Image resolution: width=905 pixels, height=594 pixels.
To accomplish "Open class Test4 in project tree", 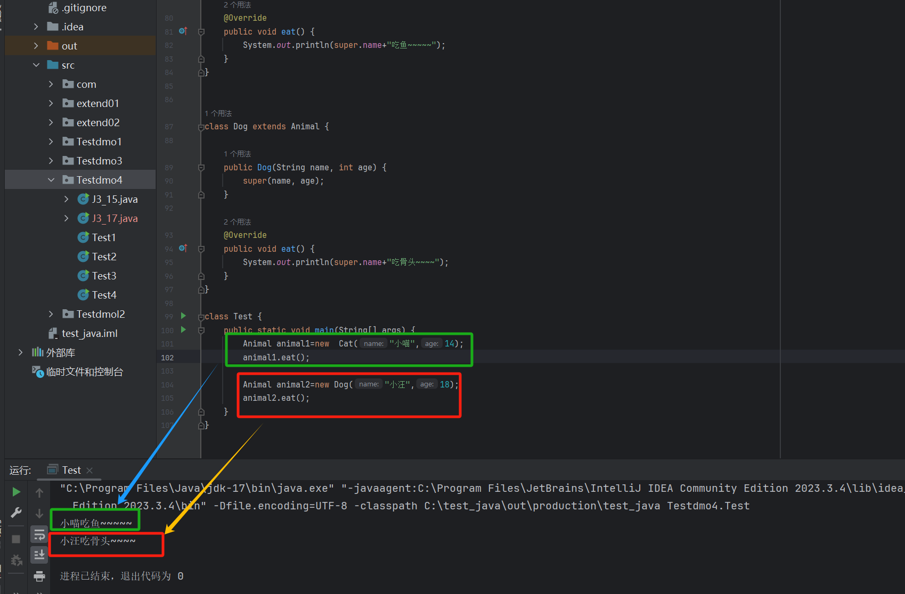I will click(x=104, y=295).
